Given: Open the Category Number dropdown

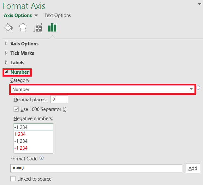Looking at the screenshot, I should [x=103, y=89].
